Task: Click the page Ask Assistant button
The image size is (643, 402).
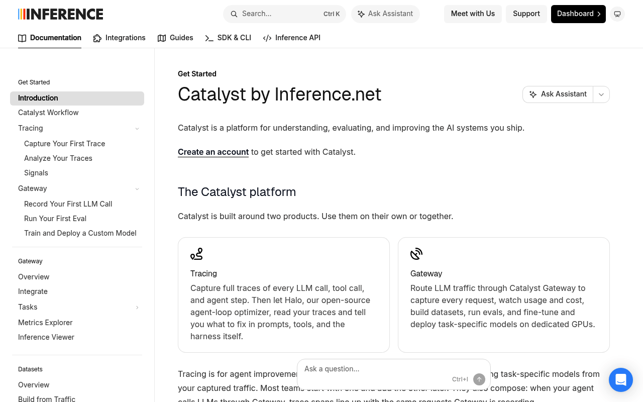Action: 558,94
